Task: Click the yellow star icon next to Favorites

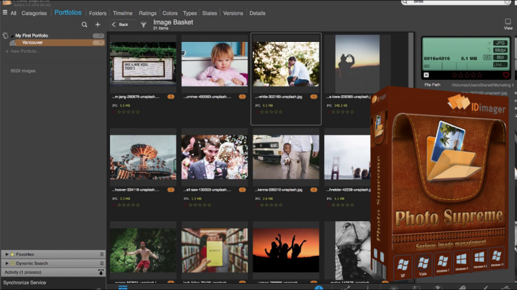Action: (x=12, y=255)
